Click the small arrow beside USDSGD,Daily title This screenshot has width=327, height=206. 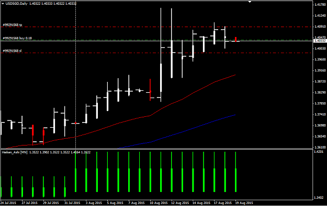[3, 4]
